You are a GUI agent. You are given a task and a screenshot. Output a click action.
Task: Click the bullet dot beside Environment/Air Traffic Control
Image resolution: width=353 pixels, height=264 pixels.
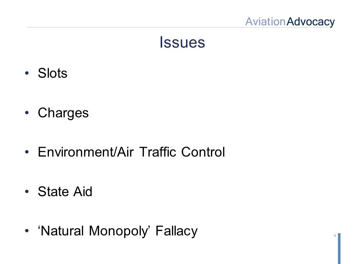pos(27,152)
